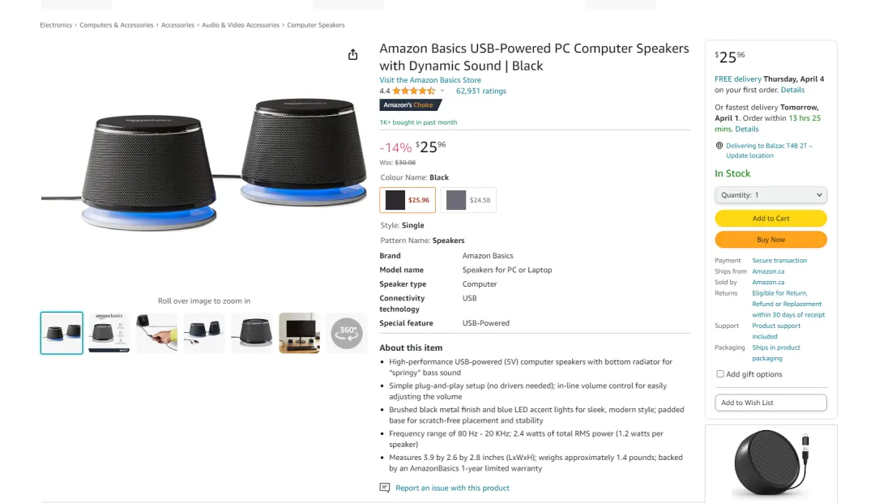The width and height of the screenshot is (875, 503).
Task: Expand the rating breakdown chevron
Action: pos(442,92)
